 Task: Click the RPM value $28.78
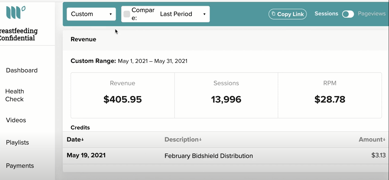pos(330,100)
